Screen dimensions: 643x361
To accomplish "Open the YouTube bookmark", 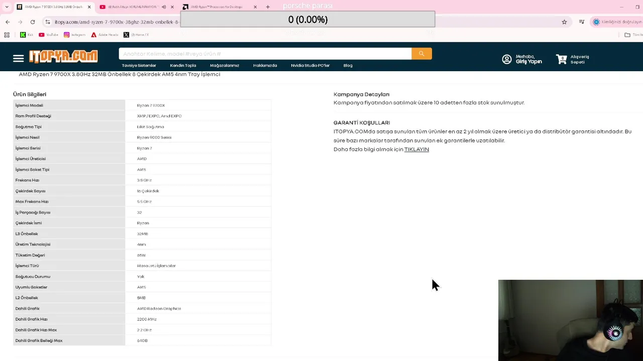I will 48,35.
